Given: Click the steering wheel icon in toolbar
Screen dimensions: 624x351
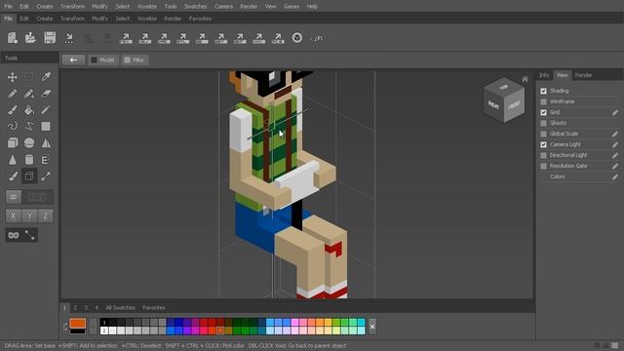Looking at the screenshot, I should click(x=296, y=38).
